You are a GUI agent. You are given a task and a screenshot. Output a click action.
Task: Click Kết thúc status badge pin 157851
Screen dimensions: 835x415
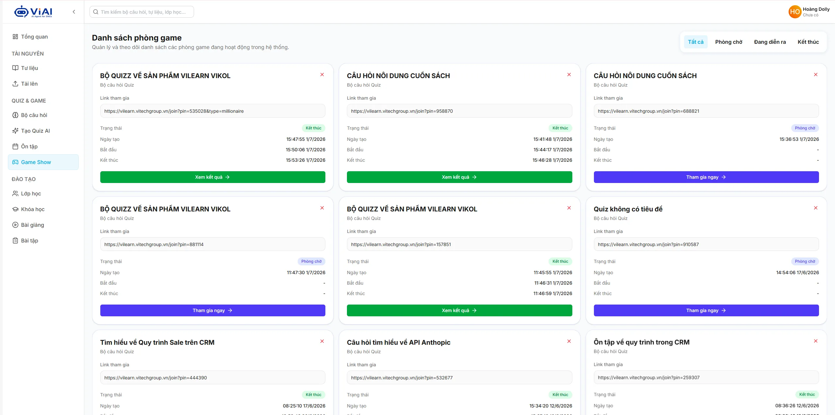click(560, 261)
